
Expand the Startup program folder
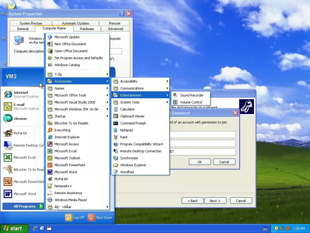(x=77, y=116)
